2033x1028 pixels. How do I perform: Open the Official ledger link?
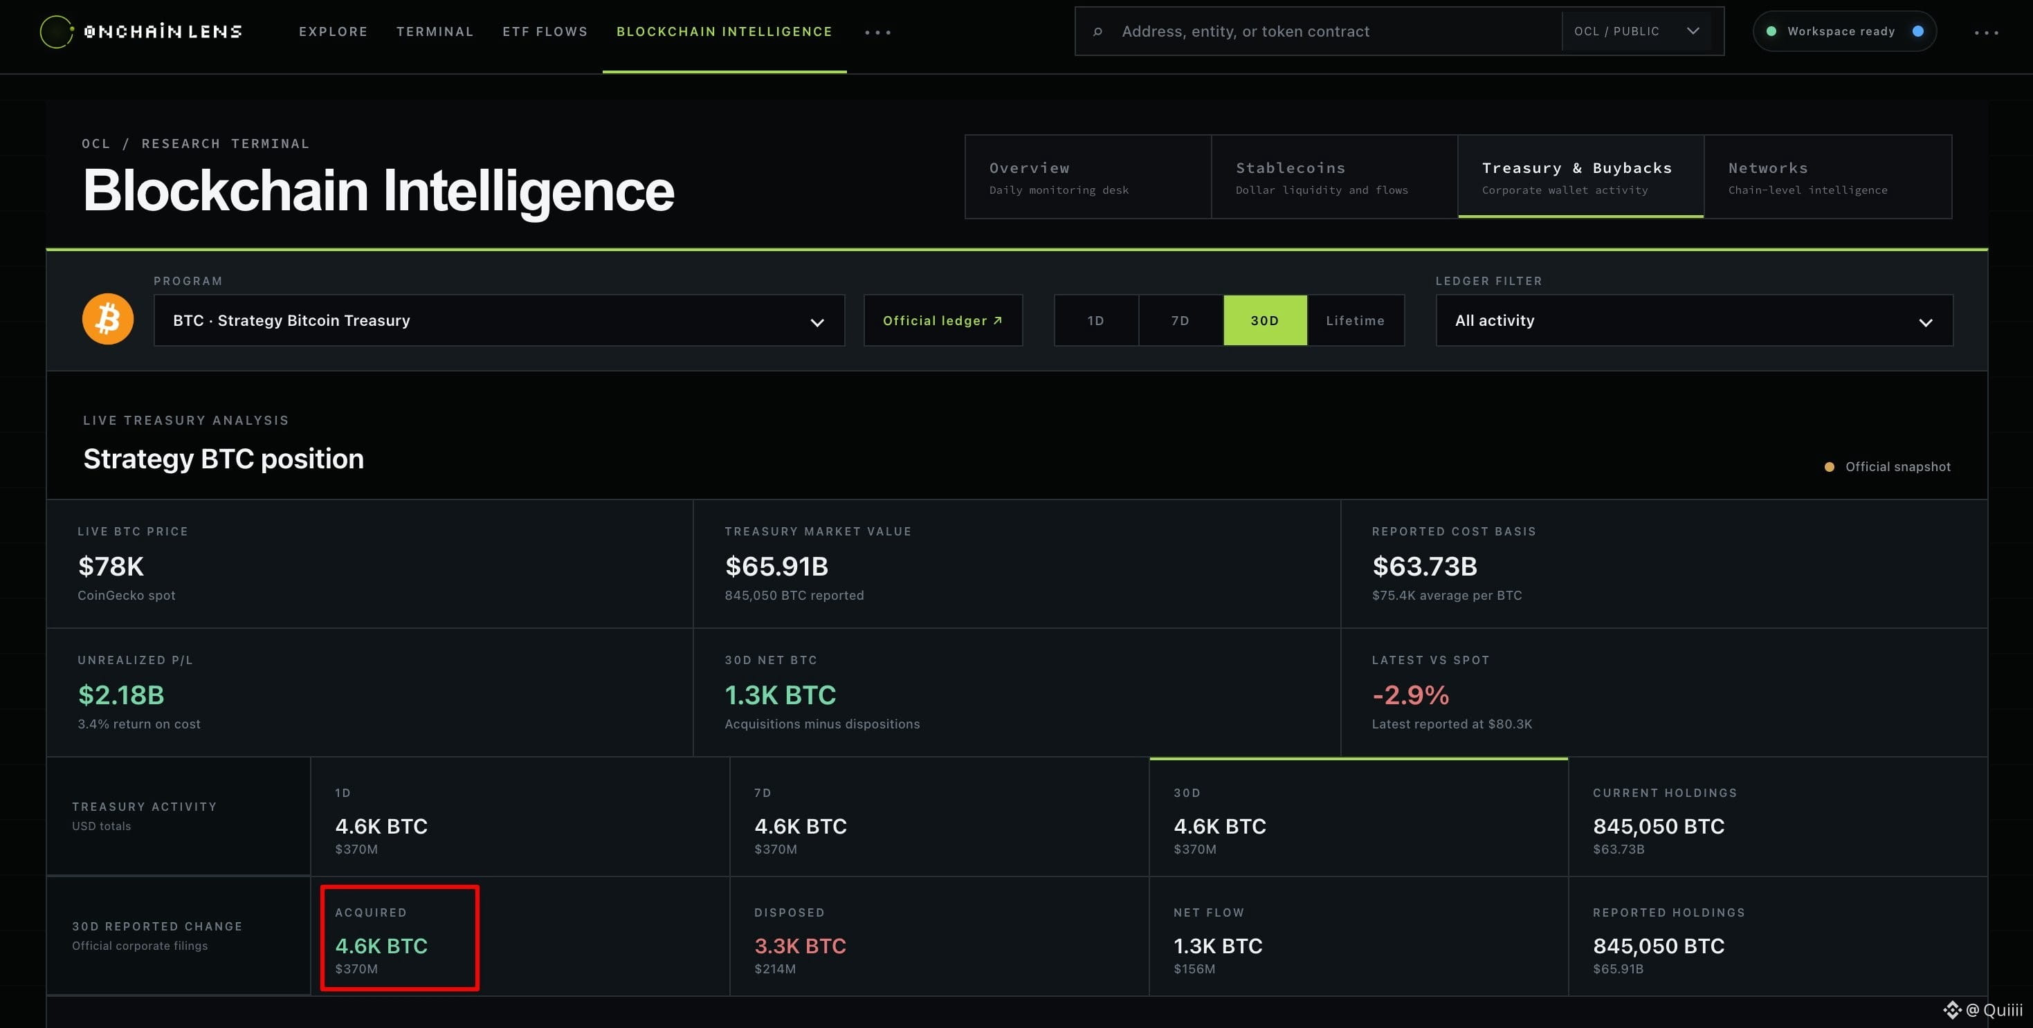pos(942,320)
